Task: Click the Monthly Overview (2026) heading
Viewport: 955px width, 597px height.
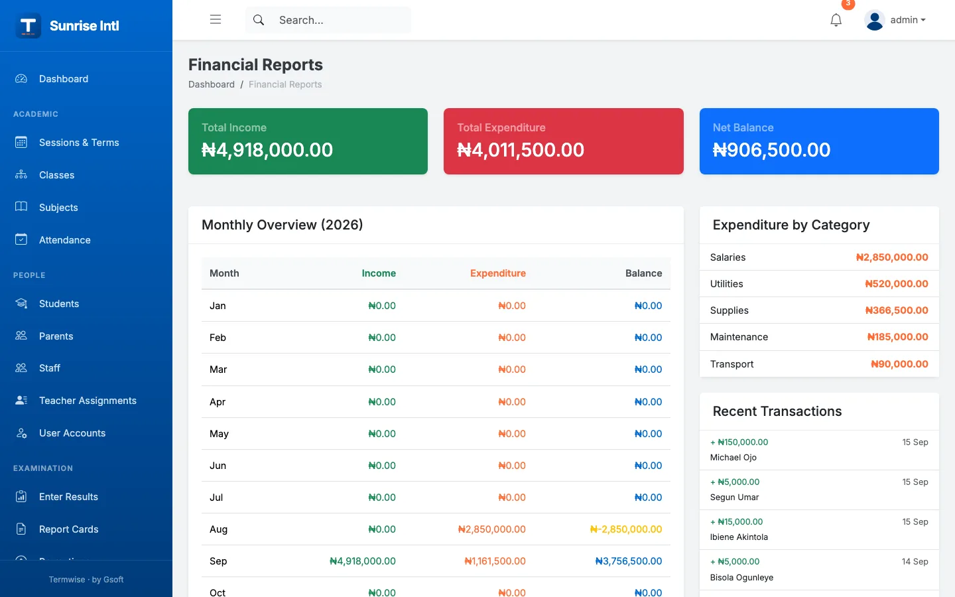Action: click(x=283, y=225)
